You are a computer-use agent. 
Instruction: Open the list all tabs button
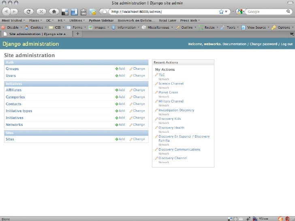(291, 34)
